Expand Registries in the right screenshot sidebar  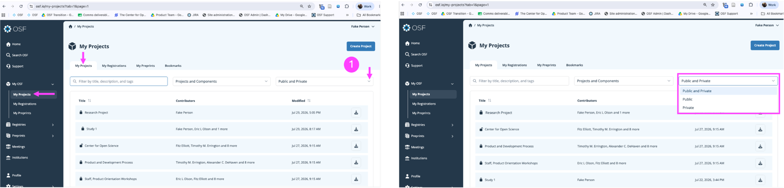pyautogui.click(x=452, y=125)
